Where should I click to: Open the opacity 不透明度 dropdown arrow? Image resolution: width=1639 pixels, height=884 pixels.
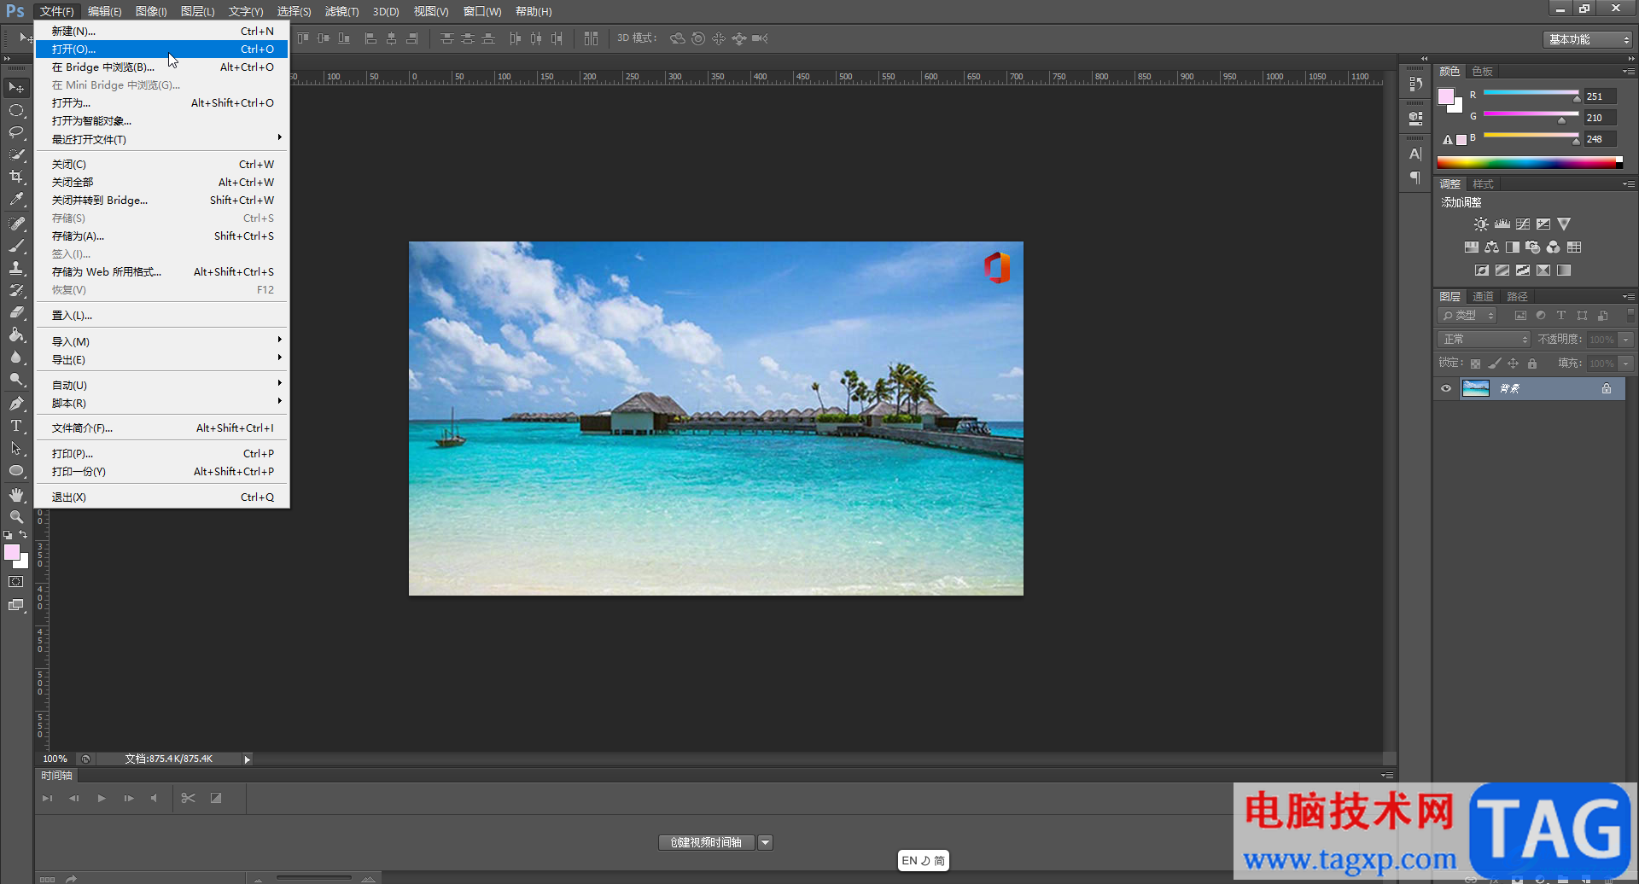(x=1626, y=340)
